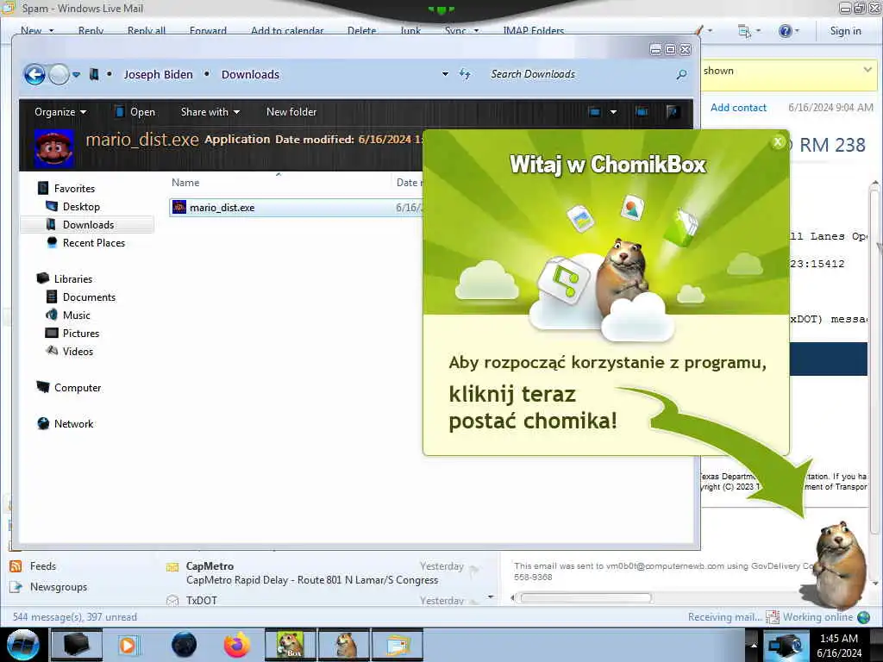Click the Windows Start orb
Viewport: 883px width, 662px height.
23,645
